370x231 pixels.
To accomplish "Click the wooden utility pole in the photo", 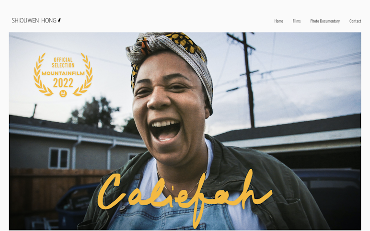I will [248, 80].
